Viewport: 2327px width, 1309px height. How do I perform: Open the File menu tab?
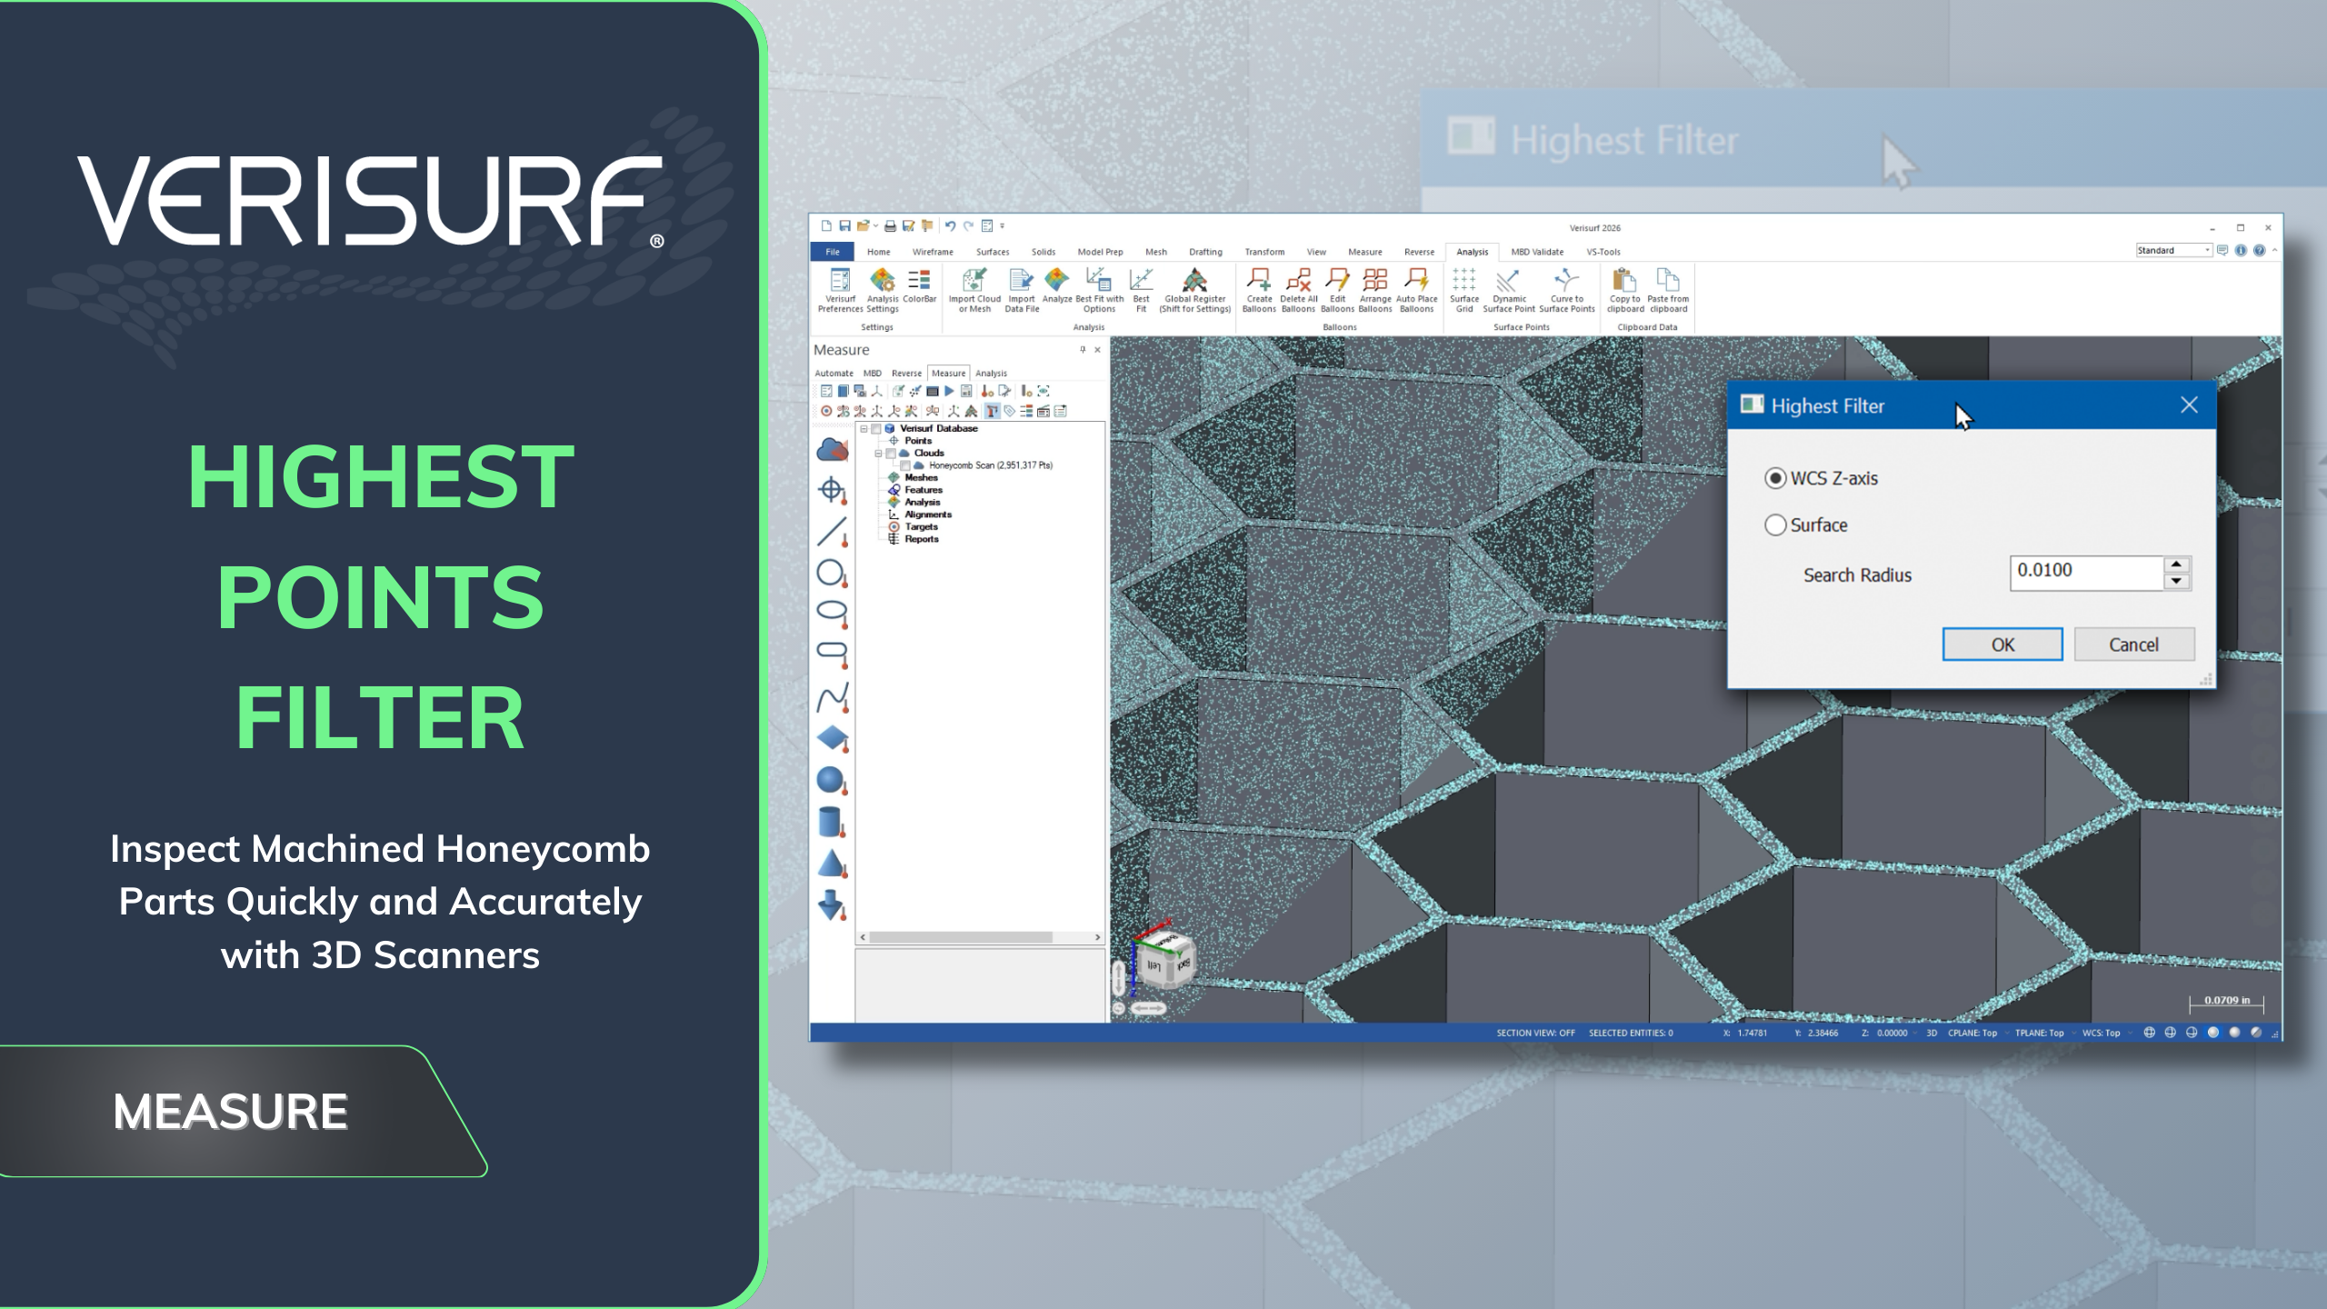(833, 252)
